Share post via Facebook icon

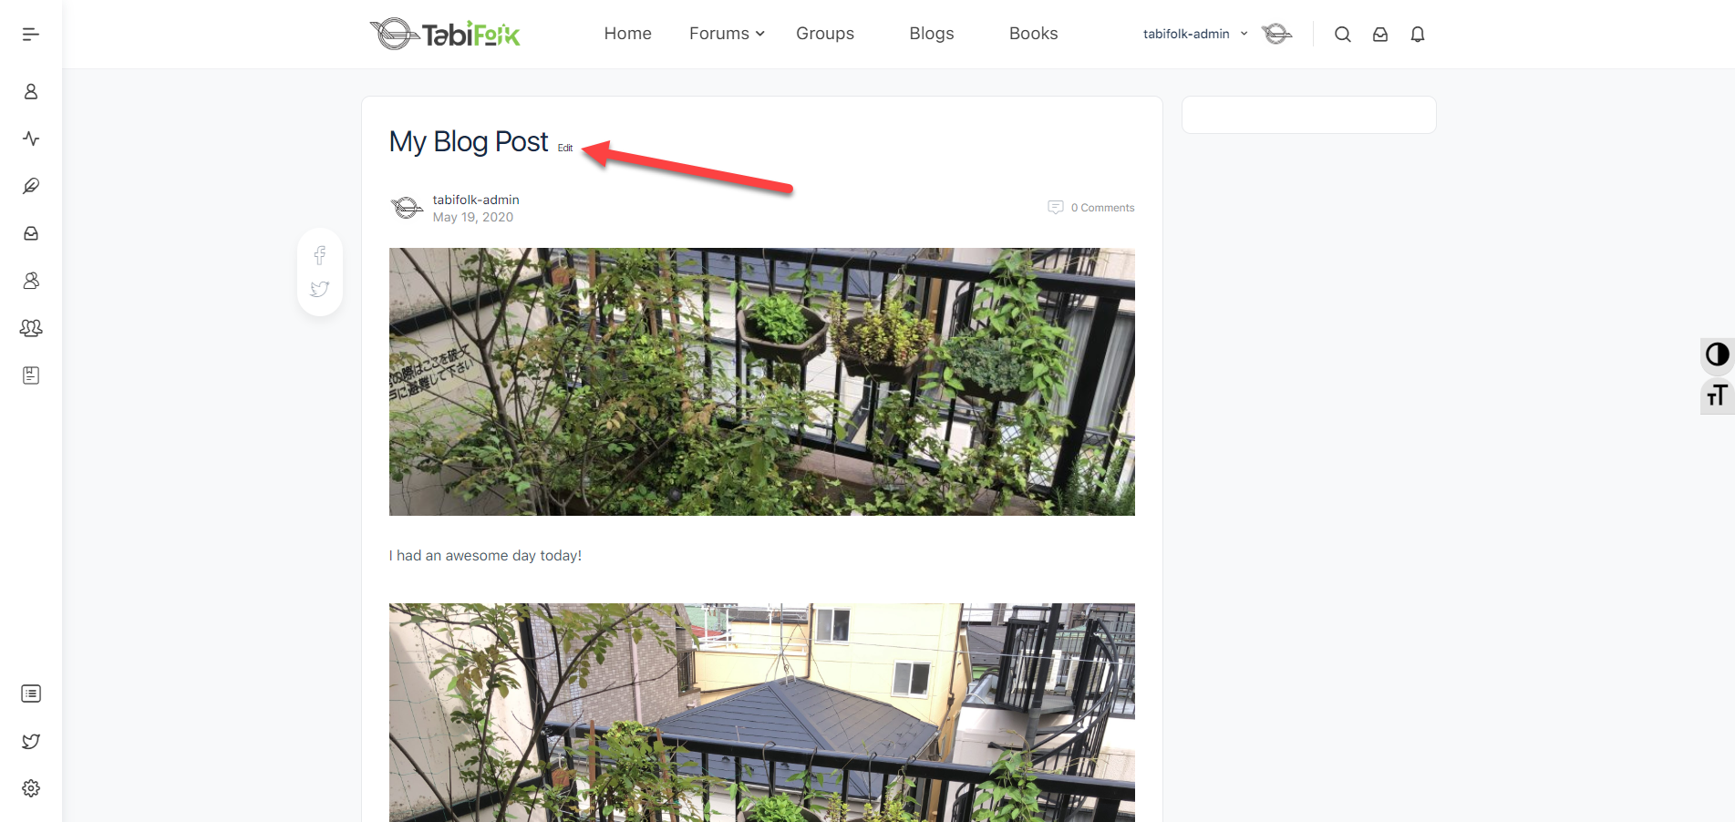coord(320,255)
